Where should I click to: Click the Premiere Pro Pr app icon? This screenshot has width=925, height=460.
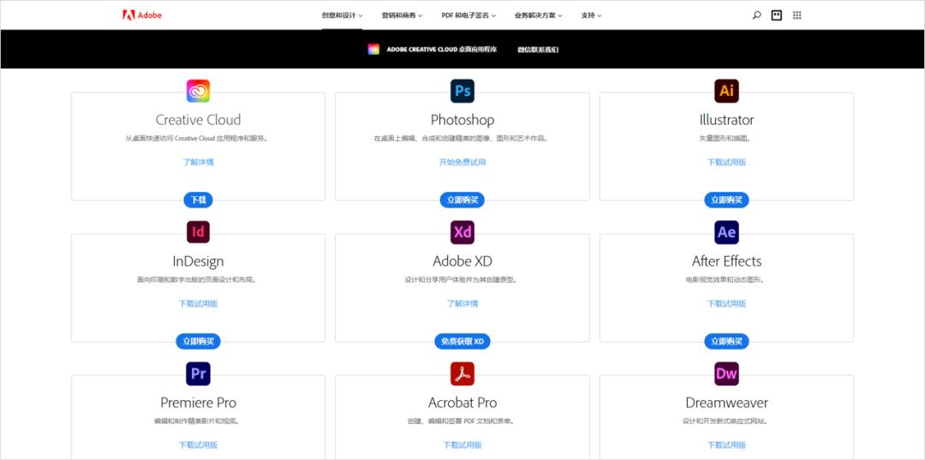[198, 373]
